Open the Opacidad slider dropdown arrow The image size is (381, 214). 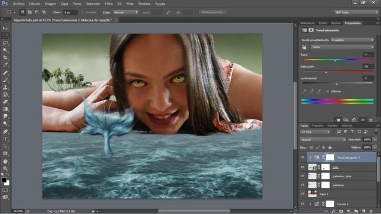click(x=374, y=140)
